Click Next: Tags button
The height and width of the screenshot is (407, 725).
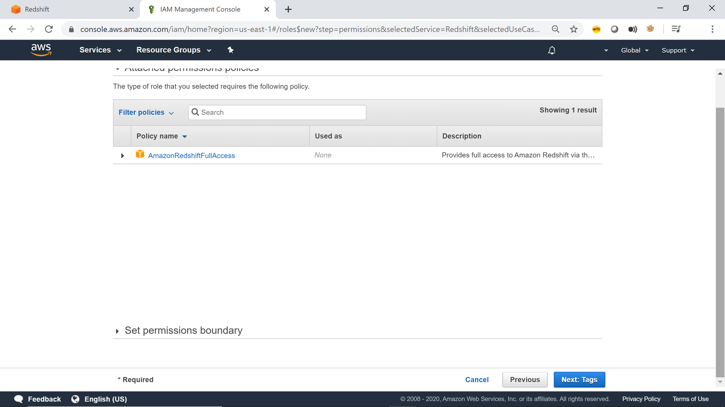(579, 380)
